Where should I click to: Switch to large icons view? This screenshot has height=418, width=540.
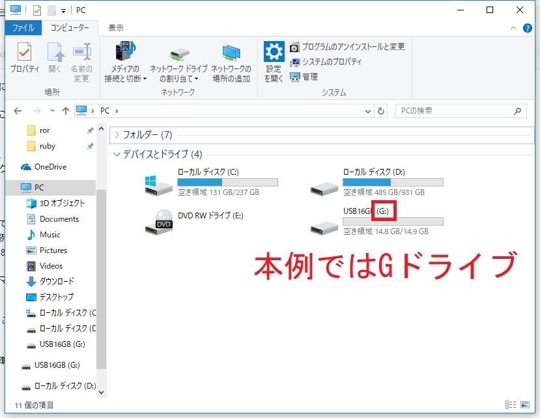tap(525, 404)
